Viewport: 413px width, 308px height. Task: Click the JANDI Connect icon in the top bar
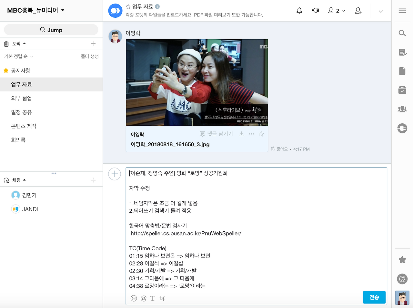click(x=315, y=10)
